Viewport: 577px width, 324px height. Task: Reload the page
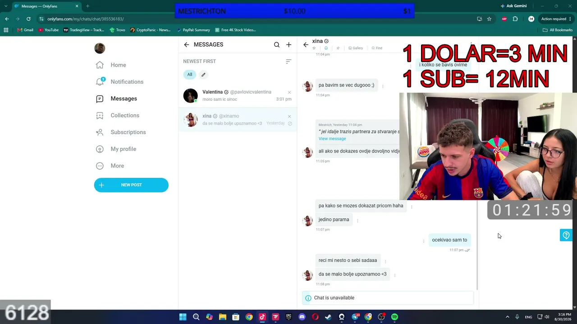(x=28, y=19)
